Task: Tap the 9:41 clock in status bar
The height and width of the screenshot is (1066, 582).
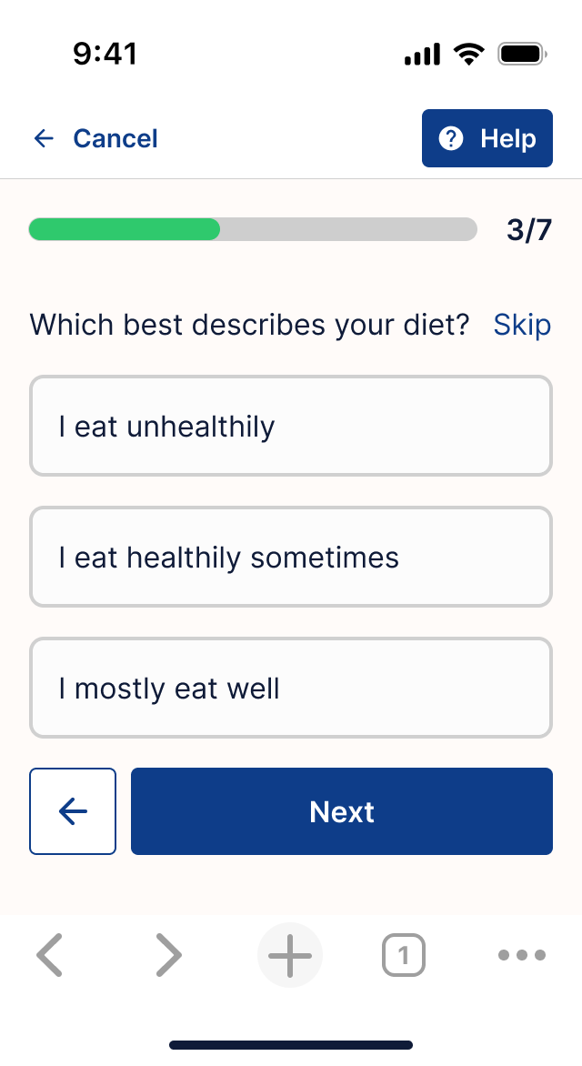Action: pyautogui.click(x=105, y=54)
